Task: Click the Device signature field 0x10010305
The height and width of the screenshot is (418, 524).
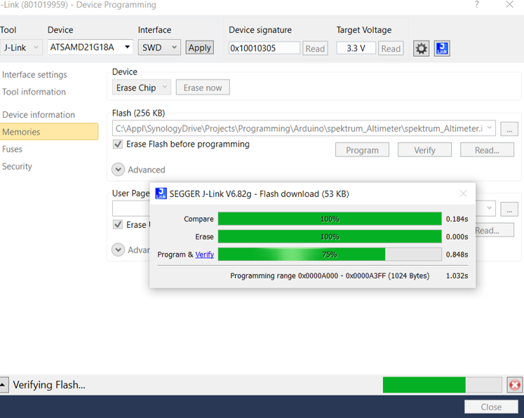Action: 264,48
